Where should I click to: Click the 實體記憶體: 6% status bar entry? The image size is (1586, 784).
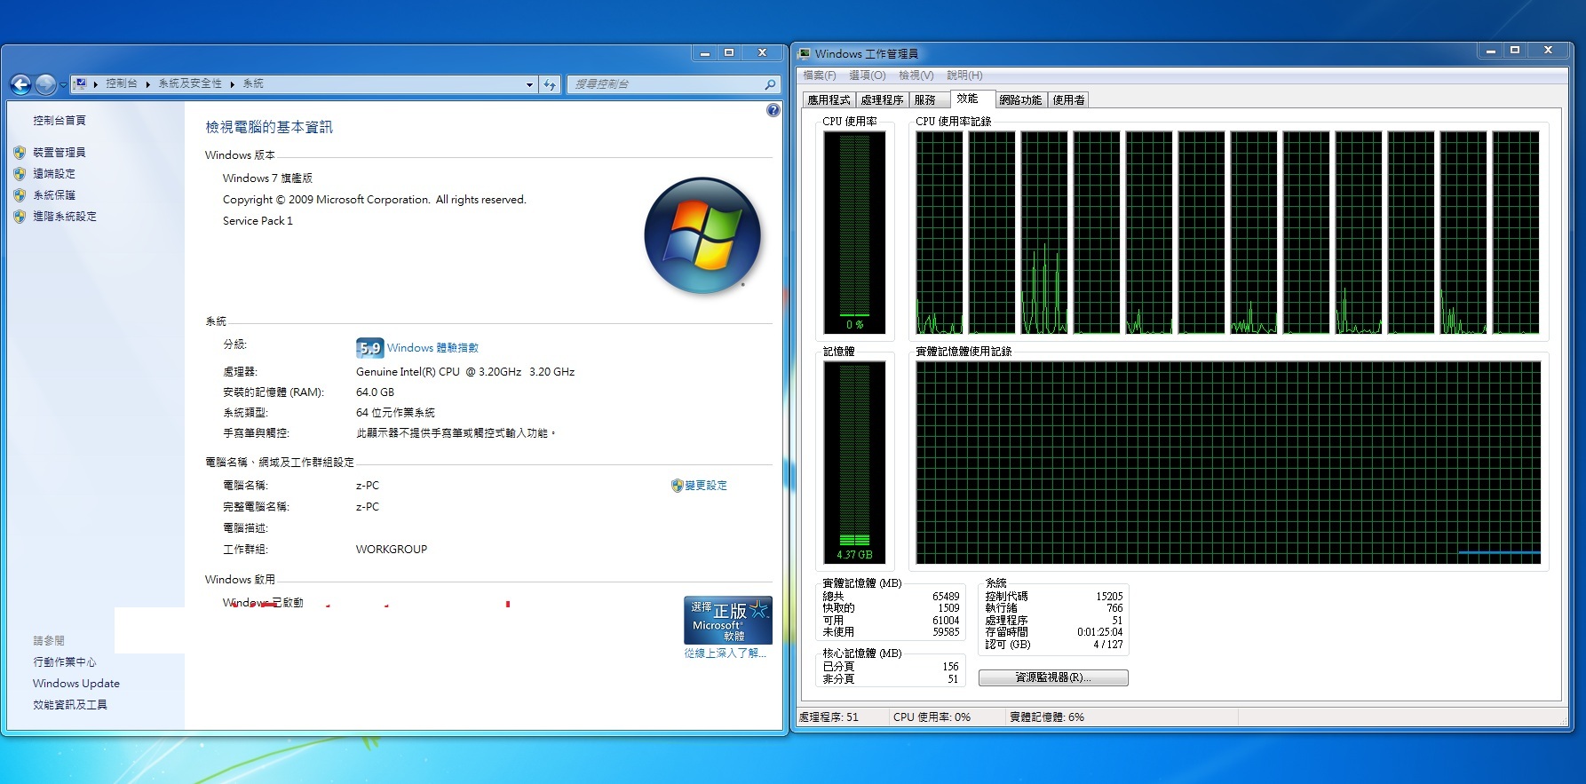(x=1047, y=717)
